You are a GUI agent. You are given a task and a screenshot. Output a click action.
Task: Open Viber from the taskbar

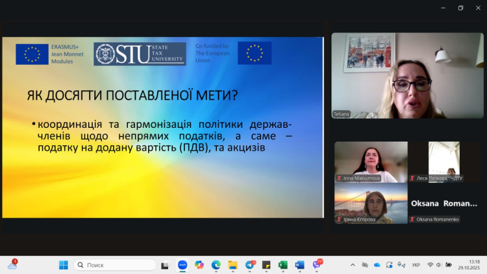coord(316,265)
